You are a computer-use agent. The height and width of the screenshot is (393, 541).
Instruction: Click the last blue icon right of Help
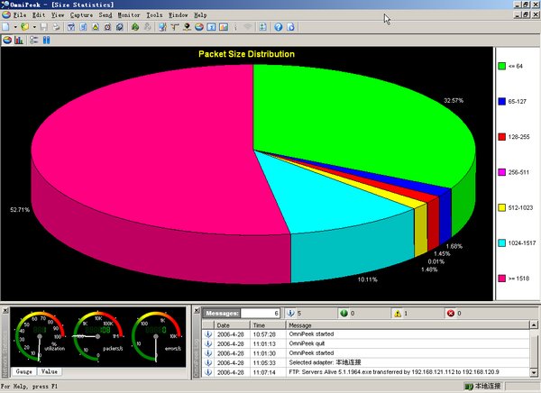291,27
